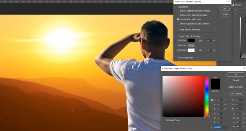
Task: Click the C cyan percentage field
Action: tap(239, 113)
